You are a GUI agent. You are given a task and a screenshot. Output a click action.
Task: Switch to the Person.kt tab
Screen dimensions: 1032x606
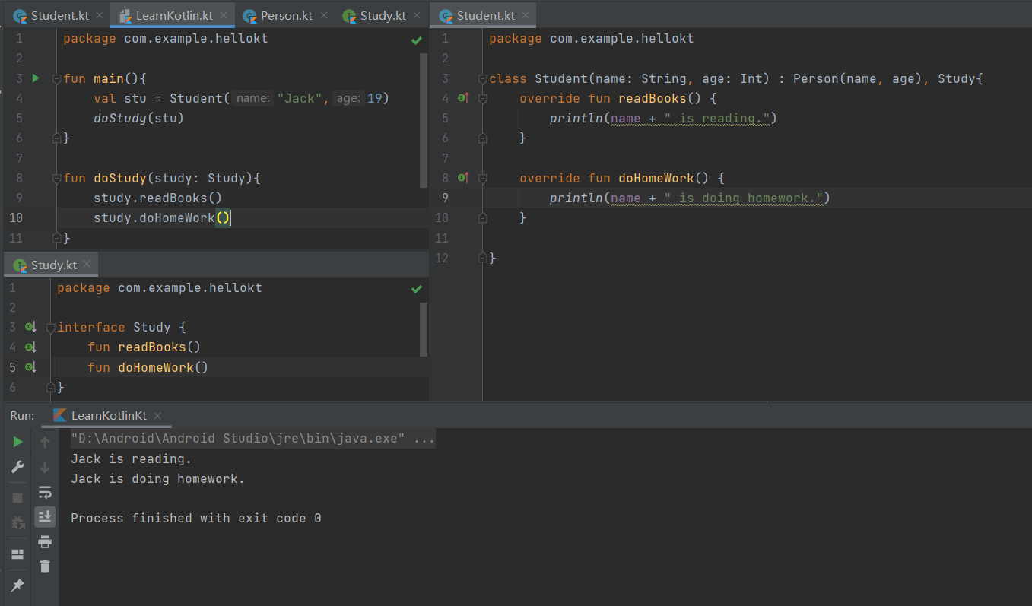point(286,15)
